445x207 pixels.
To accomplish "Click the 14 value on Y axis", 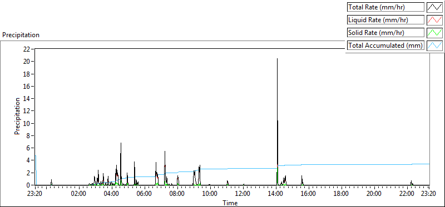I will click(27, 99).
